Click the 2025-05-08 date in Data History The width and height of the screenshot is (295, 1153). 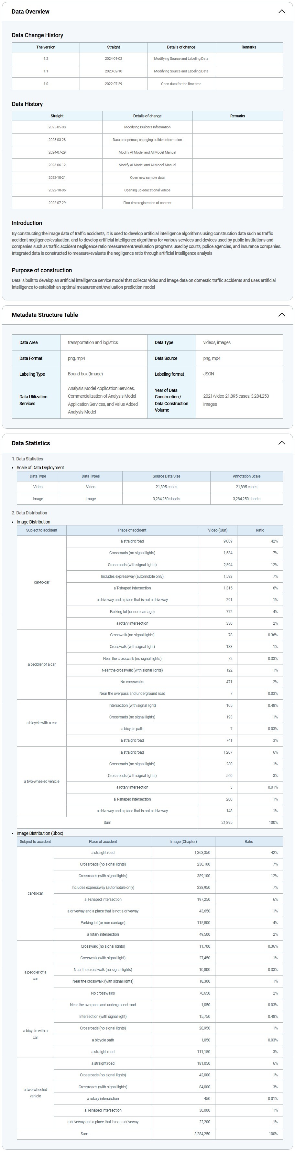pyautogui.click(x=57, y=127)
